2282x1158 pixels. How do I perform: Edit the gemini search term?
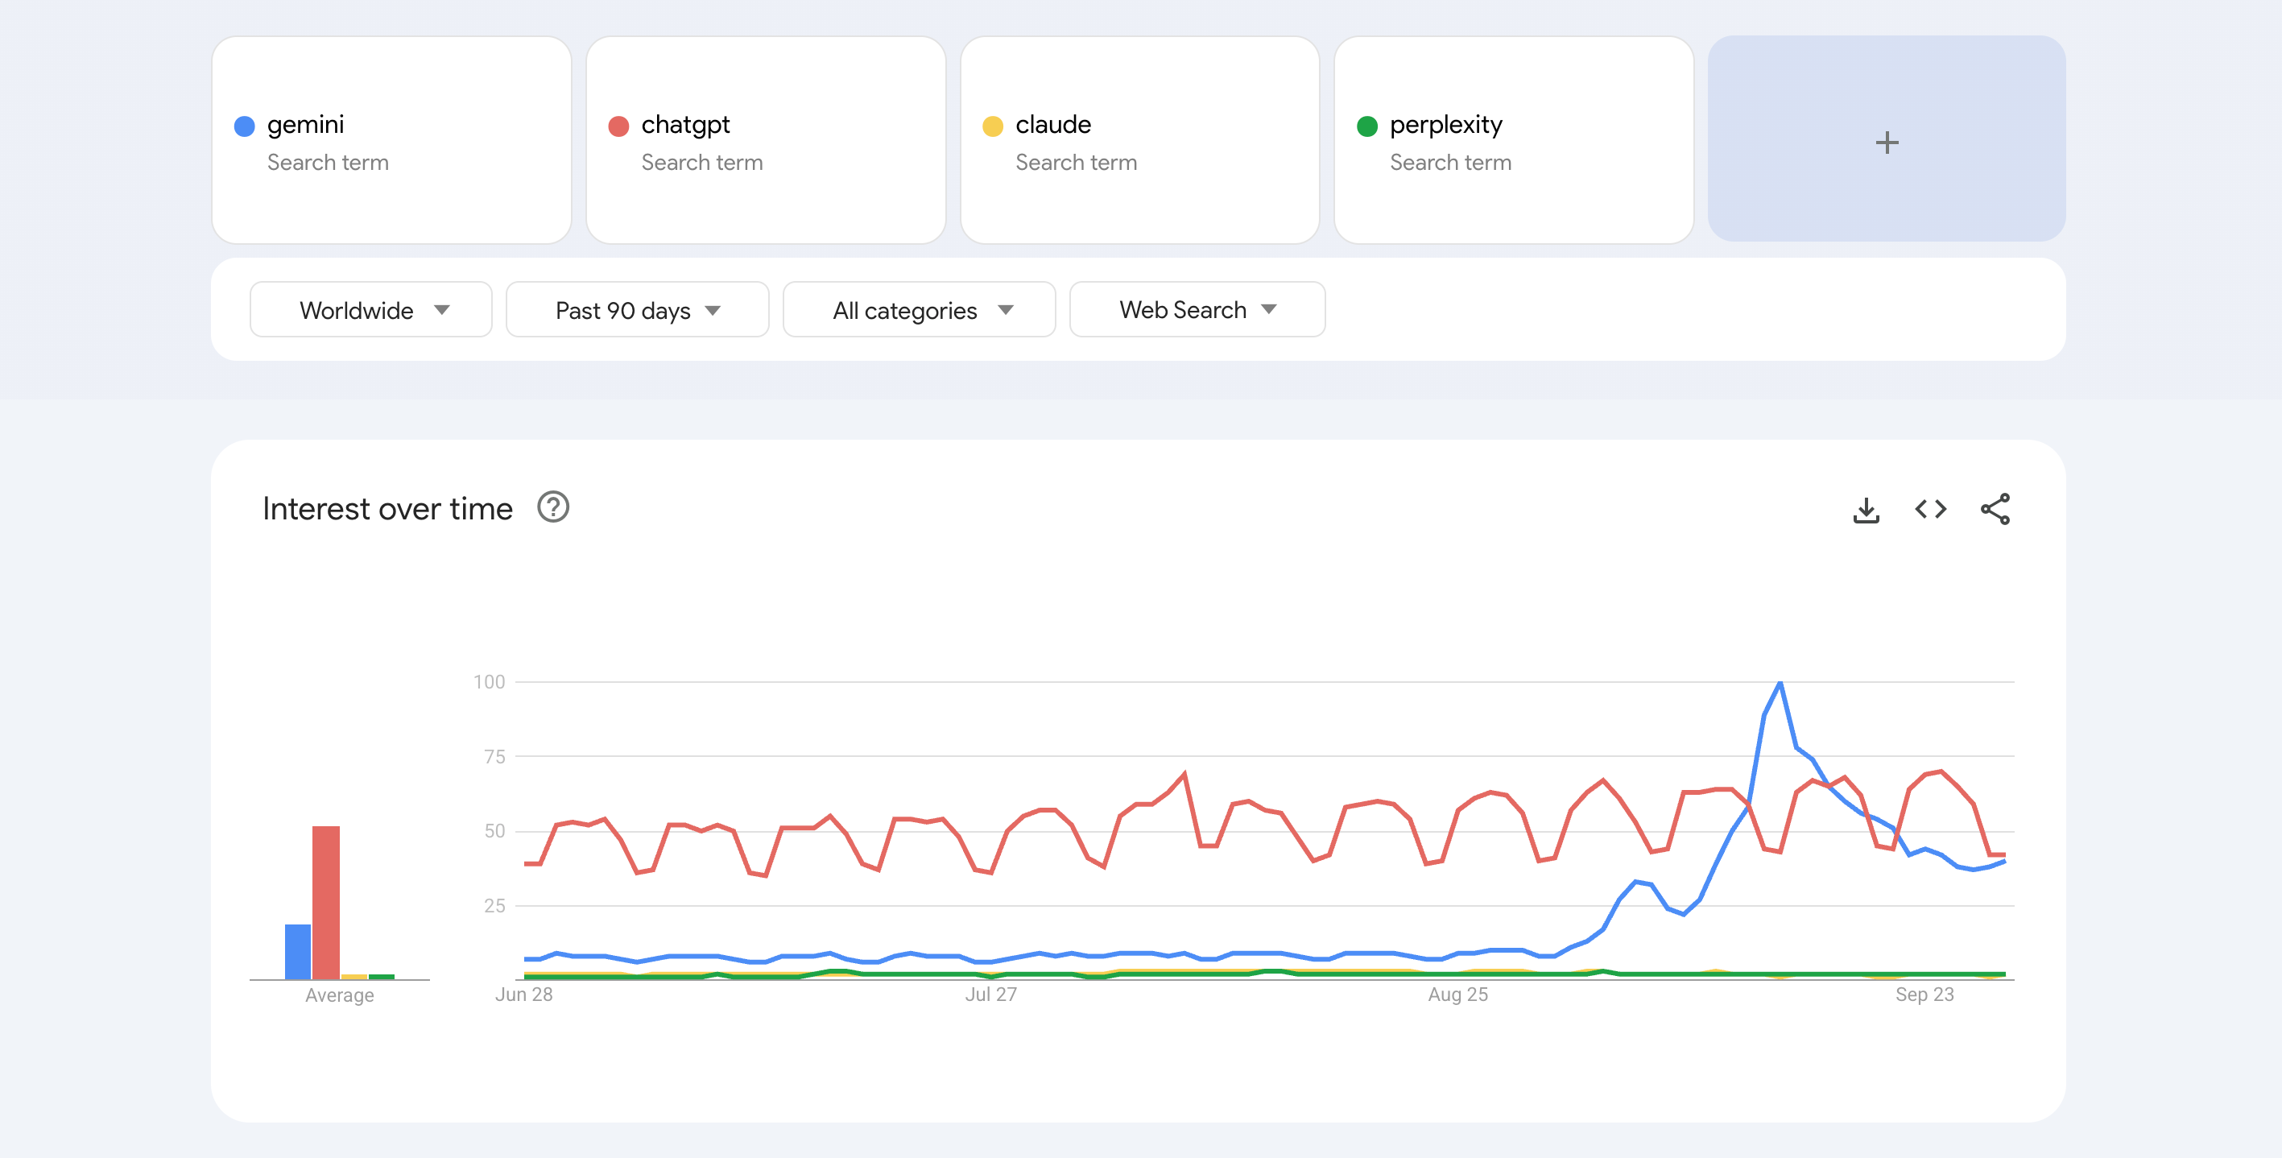[x=306, y=125]
